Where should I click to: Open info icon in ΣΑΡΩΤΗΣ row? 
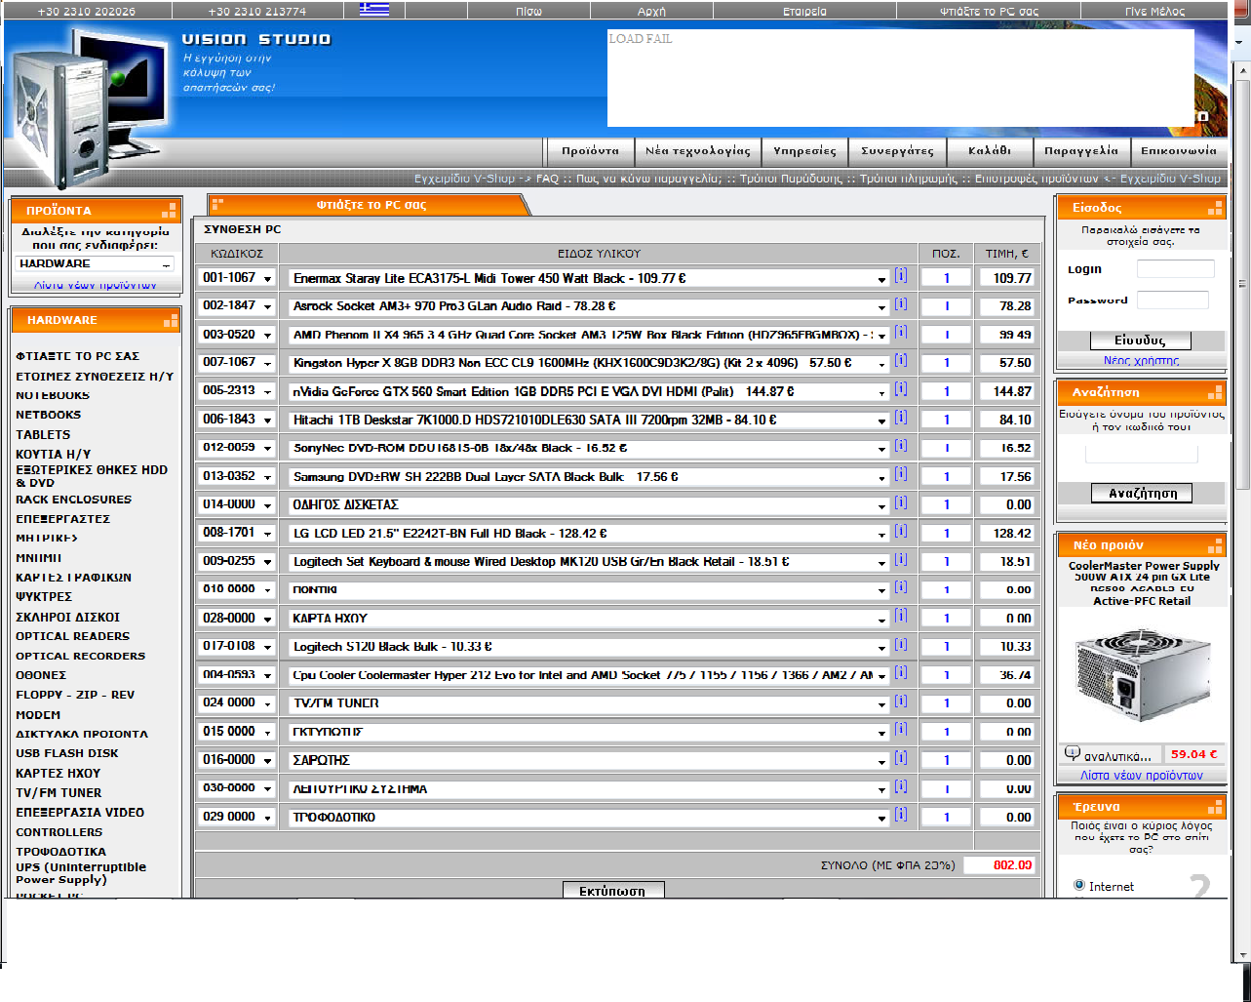901,758
